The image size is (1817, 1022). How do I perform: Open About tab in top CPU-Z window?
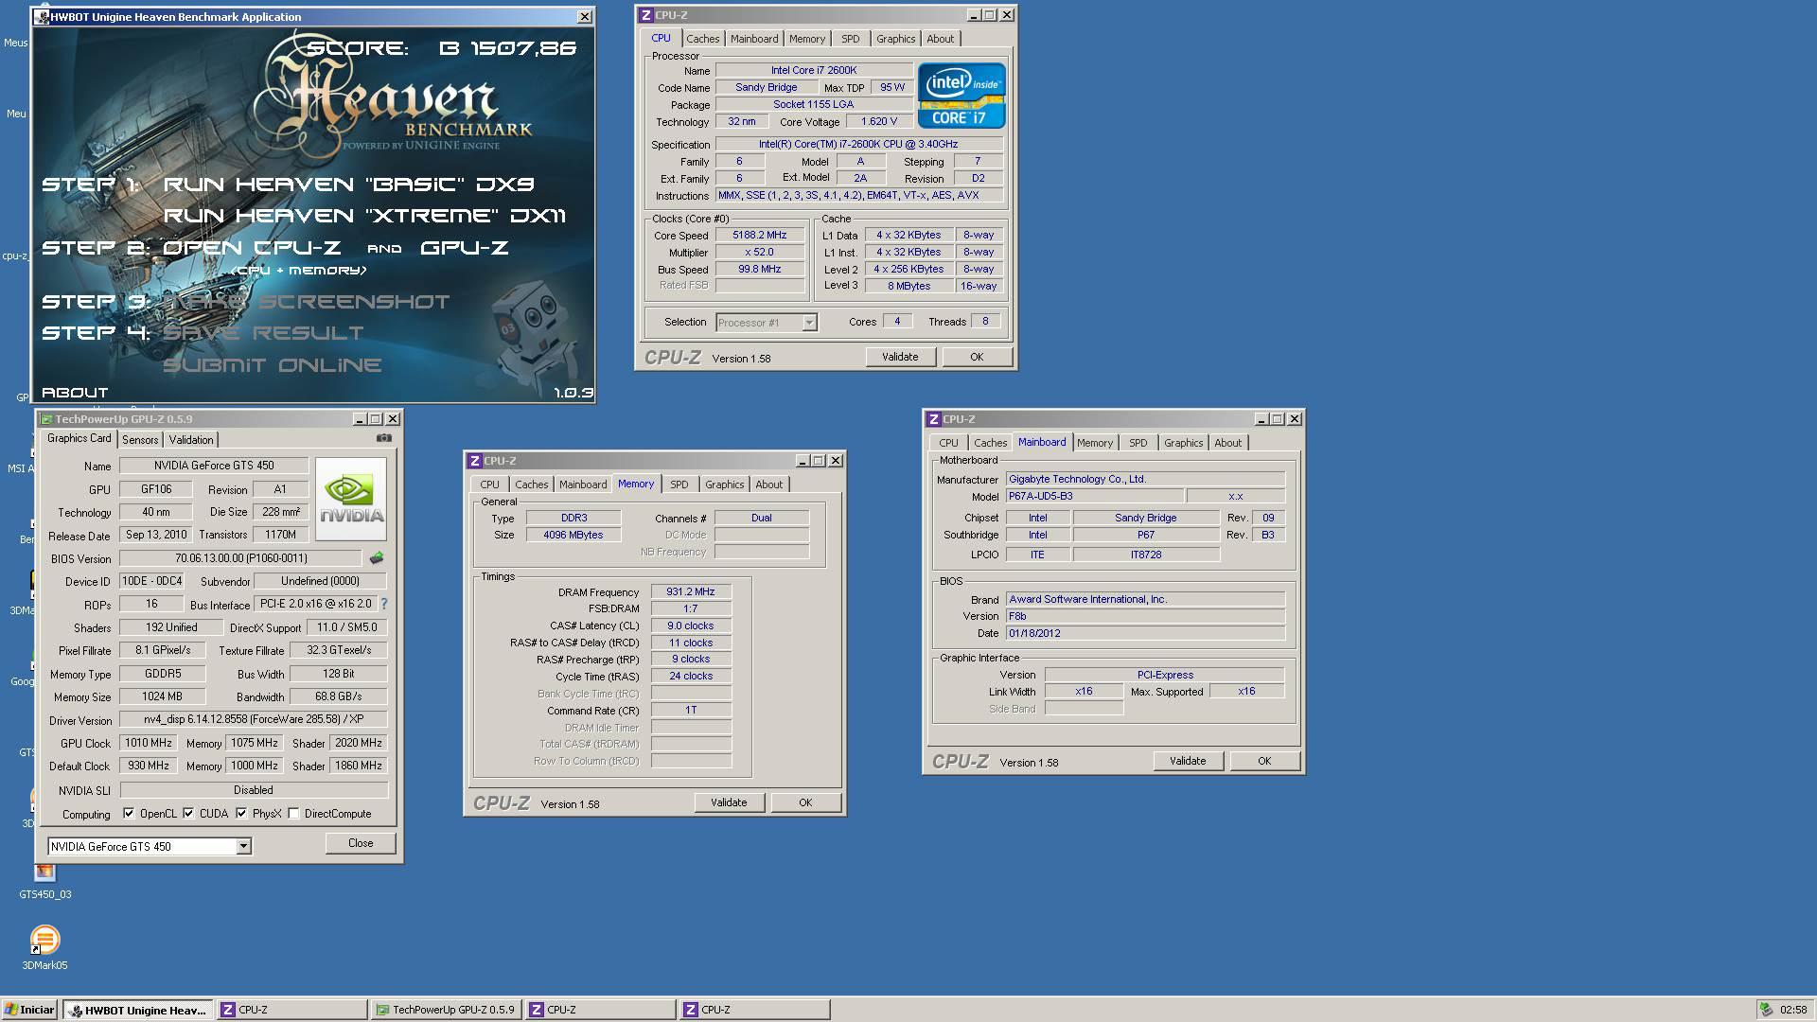[940, 39]
